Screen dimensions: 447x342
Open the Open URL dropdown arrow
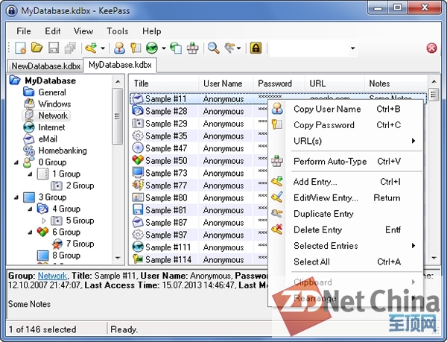click(x=164, y=48)
